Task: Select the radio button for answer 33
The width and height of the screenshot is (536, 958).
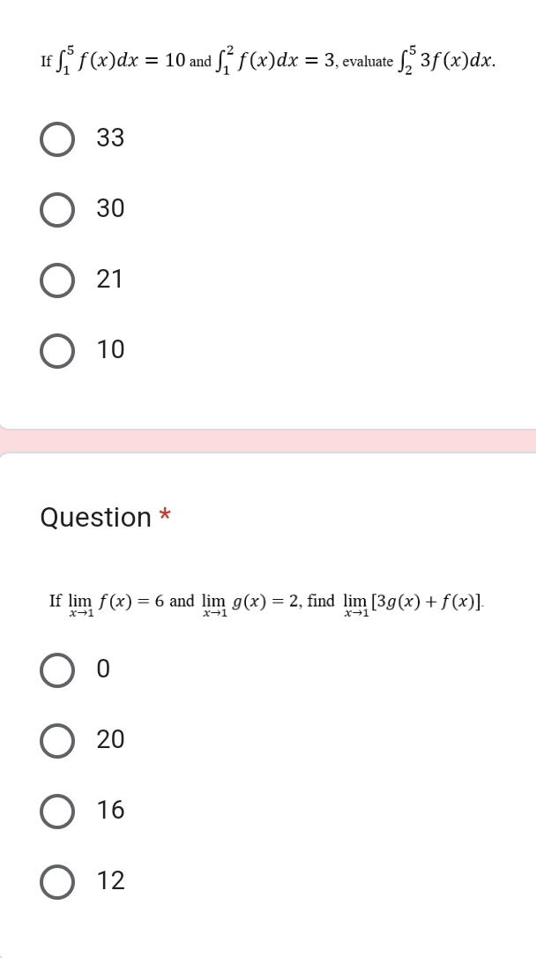Action: pyautogui.click(x=57, y=138)
